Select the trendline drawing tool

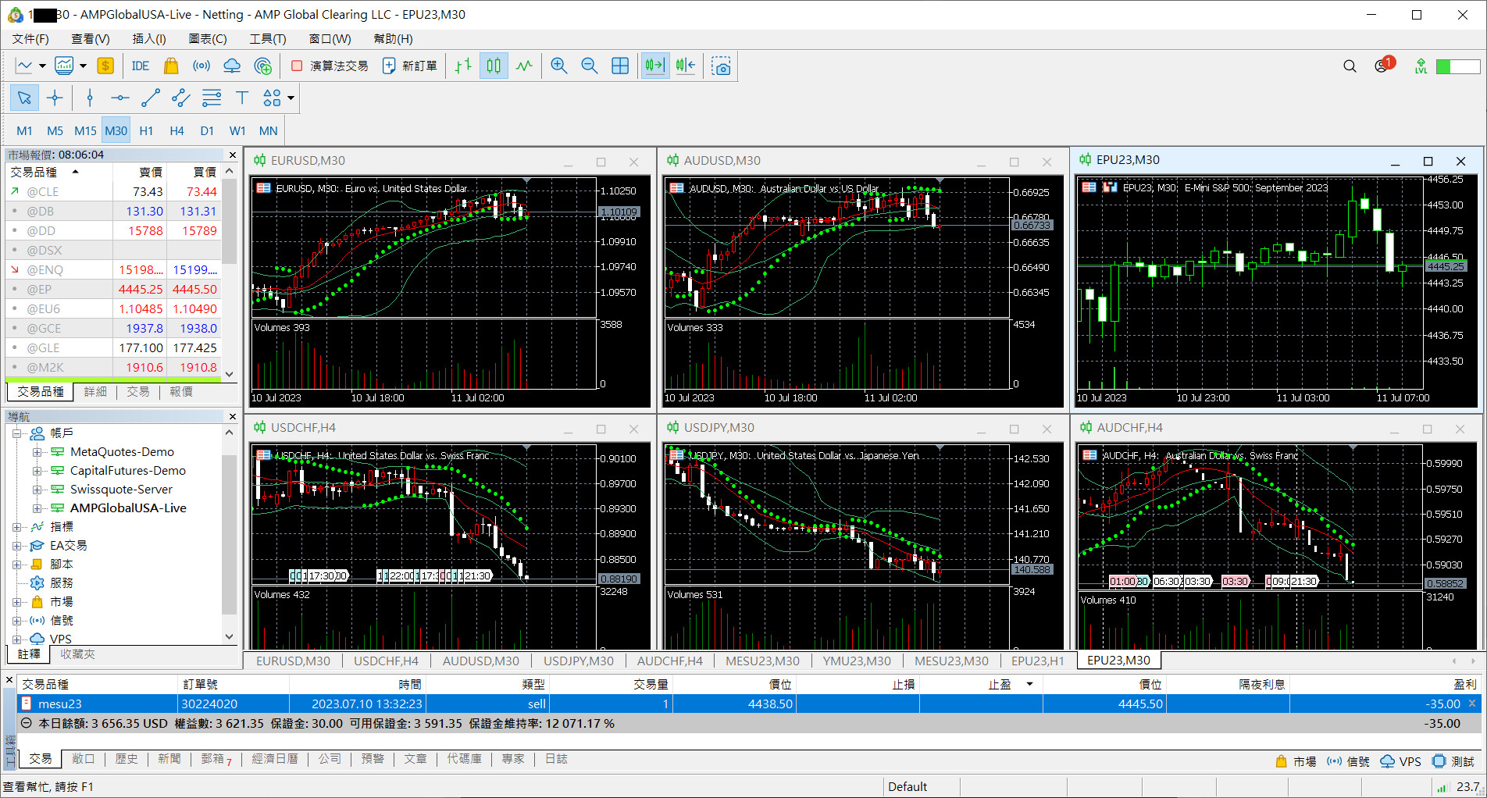(151, 98)
